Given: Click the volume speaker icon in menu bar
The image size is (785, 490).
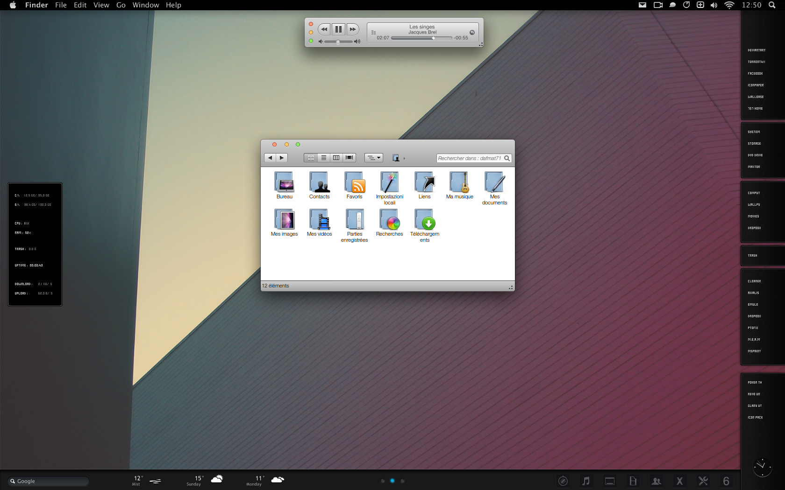Looking at the screenshot, I should [714, 5].
